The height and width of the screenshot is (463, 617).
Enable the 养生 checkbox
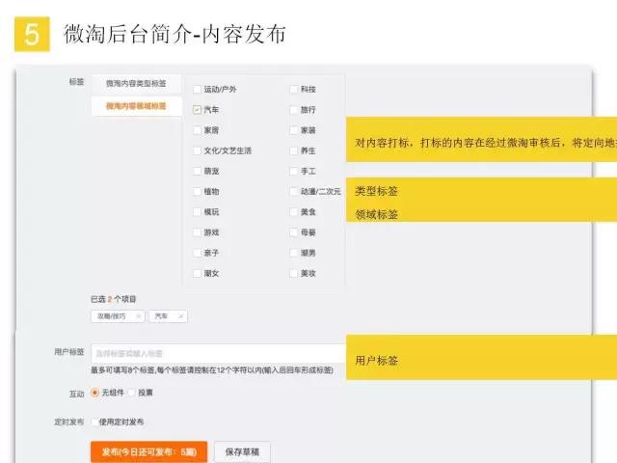click(293, 150)
